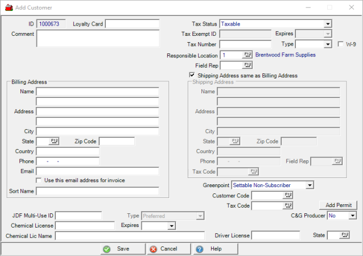This screenshot has height=256, width=363.
Task: Open the Greenpoint subscriber dropdown
Action: point(309,185)
